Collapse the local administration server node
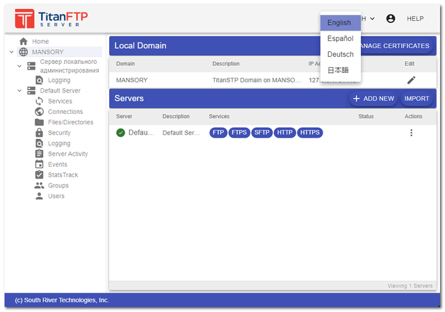The width and height of the screenshot is (445, 312). (19, 66)
